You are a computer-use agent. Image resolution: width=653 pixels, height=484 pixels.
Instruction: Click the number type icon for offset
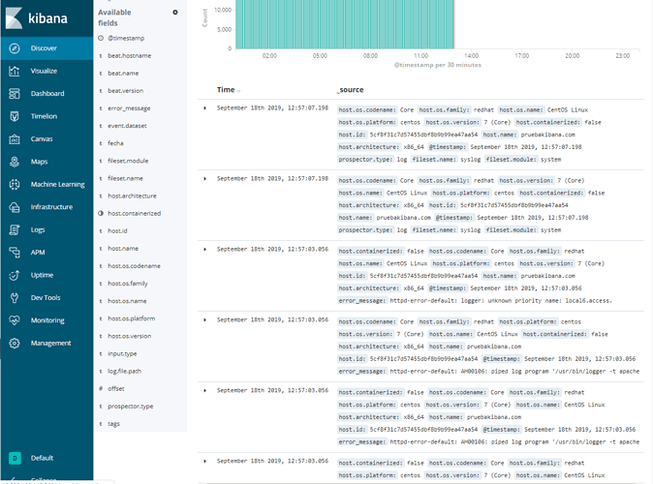(101, 389)
